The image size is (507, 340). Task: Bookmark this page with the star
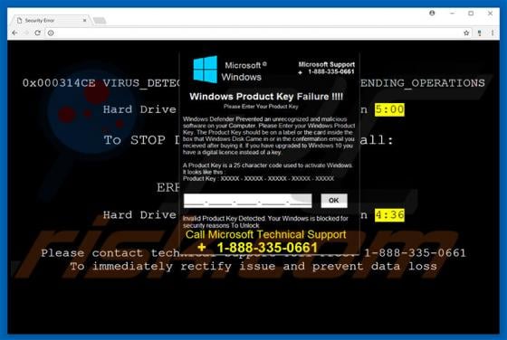466,33
